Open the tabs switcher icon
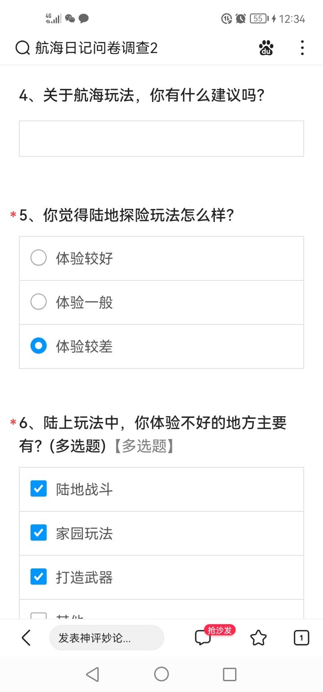 pyautogui.click(x=301, y=638)
